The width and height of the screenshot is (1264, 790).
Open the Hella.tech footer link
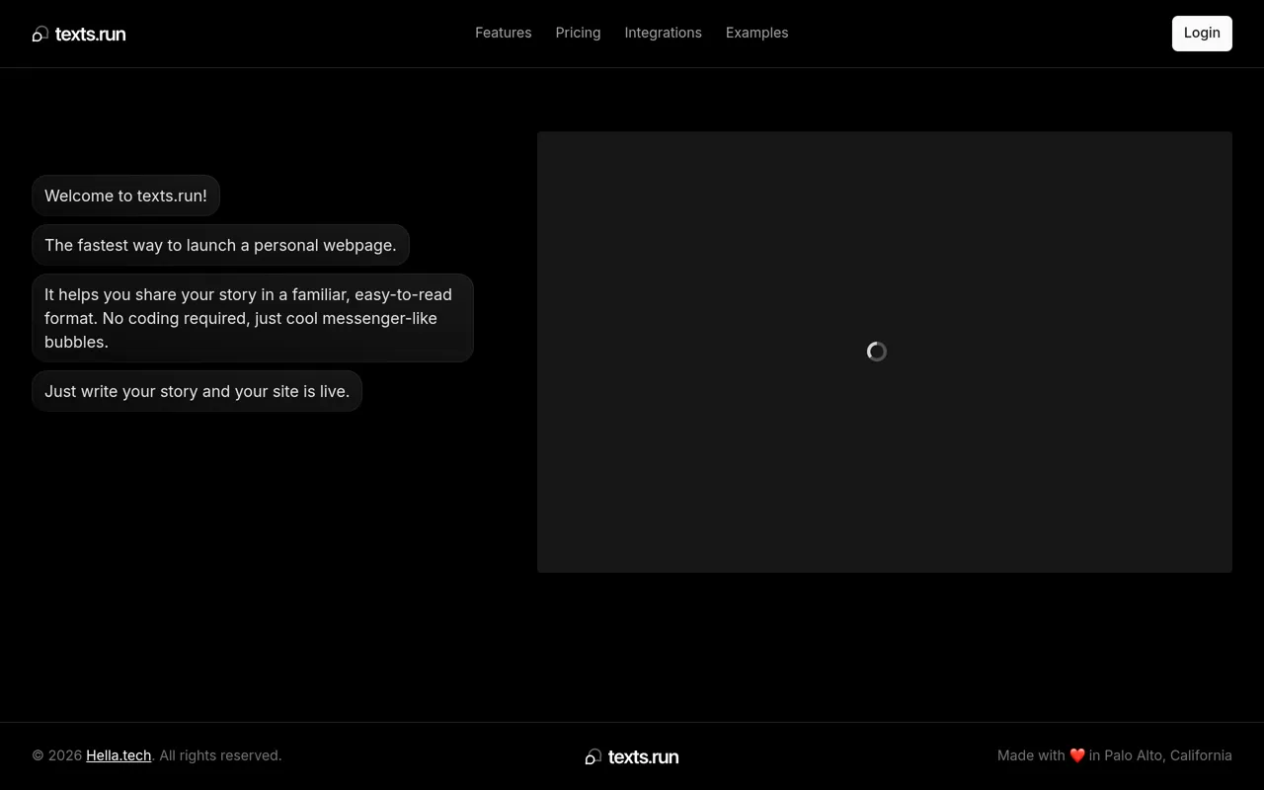[x=118, y=755]
